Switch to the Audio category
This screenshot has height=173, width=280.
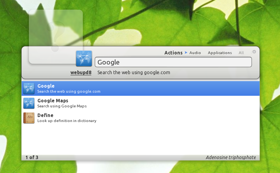[x=195, y=53]
